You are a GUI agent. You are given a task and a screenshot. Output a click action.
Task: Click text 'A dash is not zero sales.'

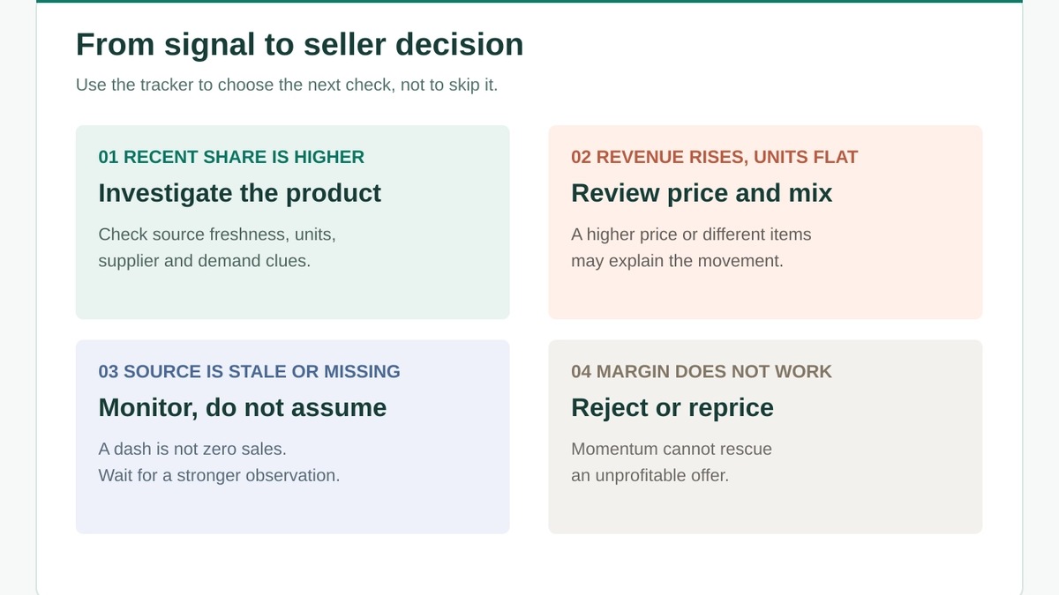tap(192, 449)
